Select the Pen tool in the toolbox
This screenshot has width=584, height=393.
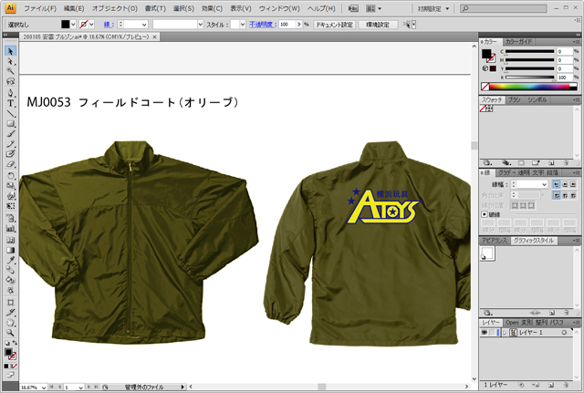tap(10, 92)
